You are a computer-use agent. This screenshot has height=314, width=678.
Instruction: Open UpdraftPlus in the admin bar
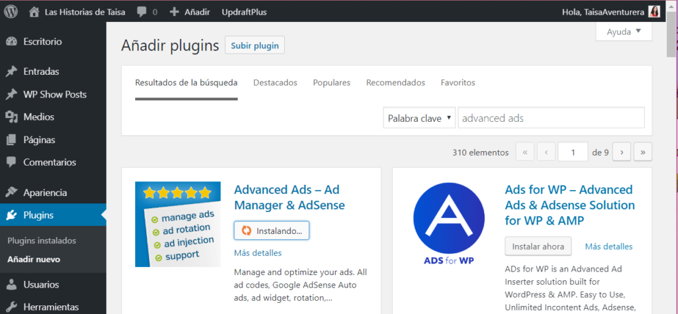click(x=244, y=12)
